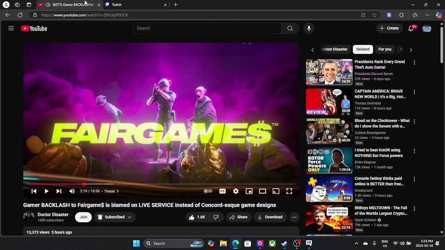Open the Doctor Disaster channel avatar
Viewport: 445px width, 250px height.
(x=29, y=217)
